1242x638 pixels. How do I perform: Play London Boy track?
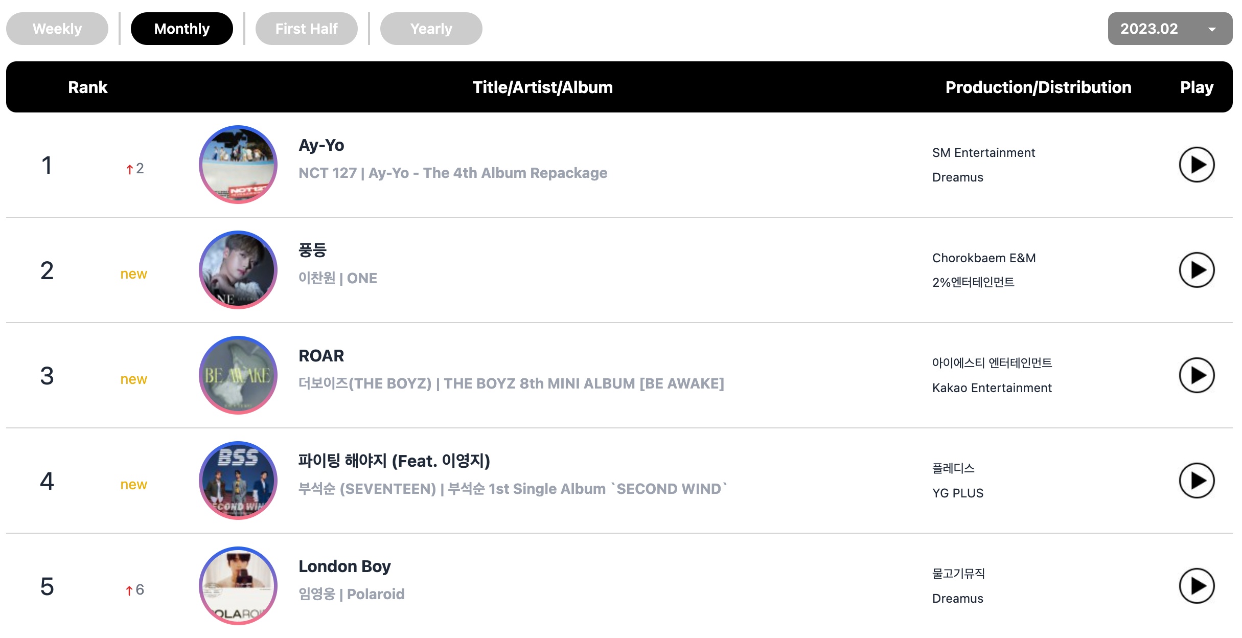tap(1197, 586)
